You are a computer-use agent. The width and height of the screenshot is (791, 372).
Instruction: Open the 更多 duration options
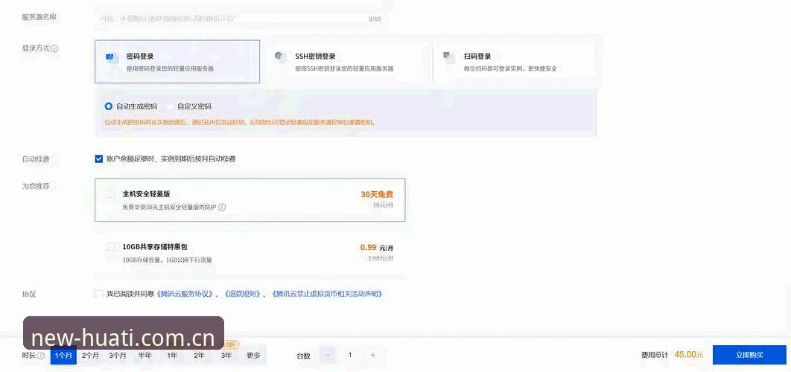point(253,356)
